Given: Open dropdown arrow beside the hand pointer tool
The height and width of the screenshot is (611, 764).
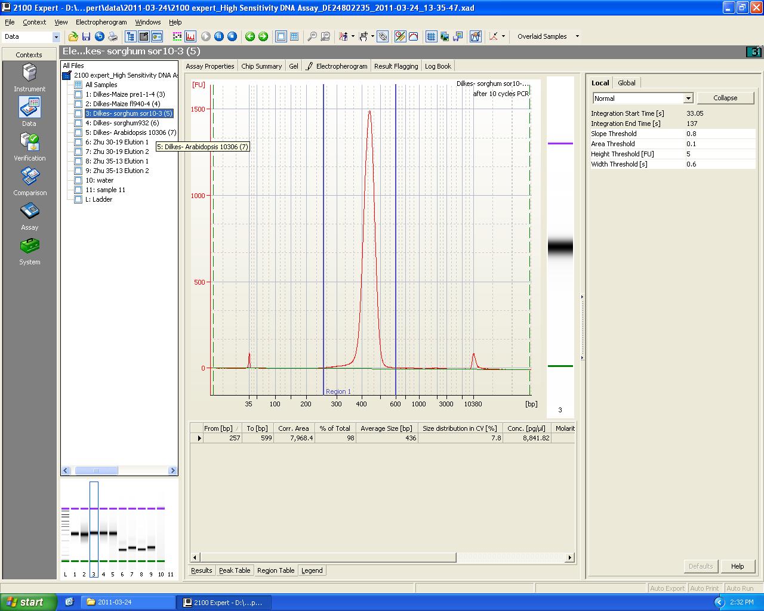Looking at the screenshot, I should [x=372, y=36].
